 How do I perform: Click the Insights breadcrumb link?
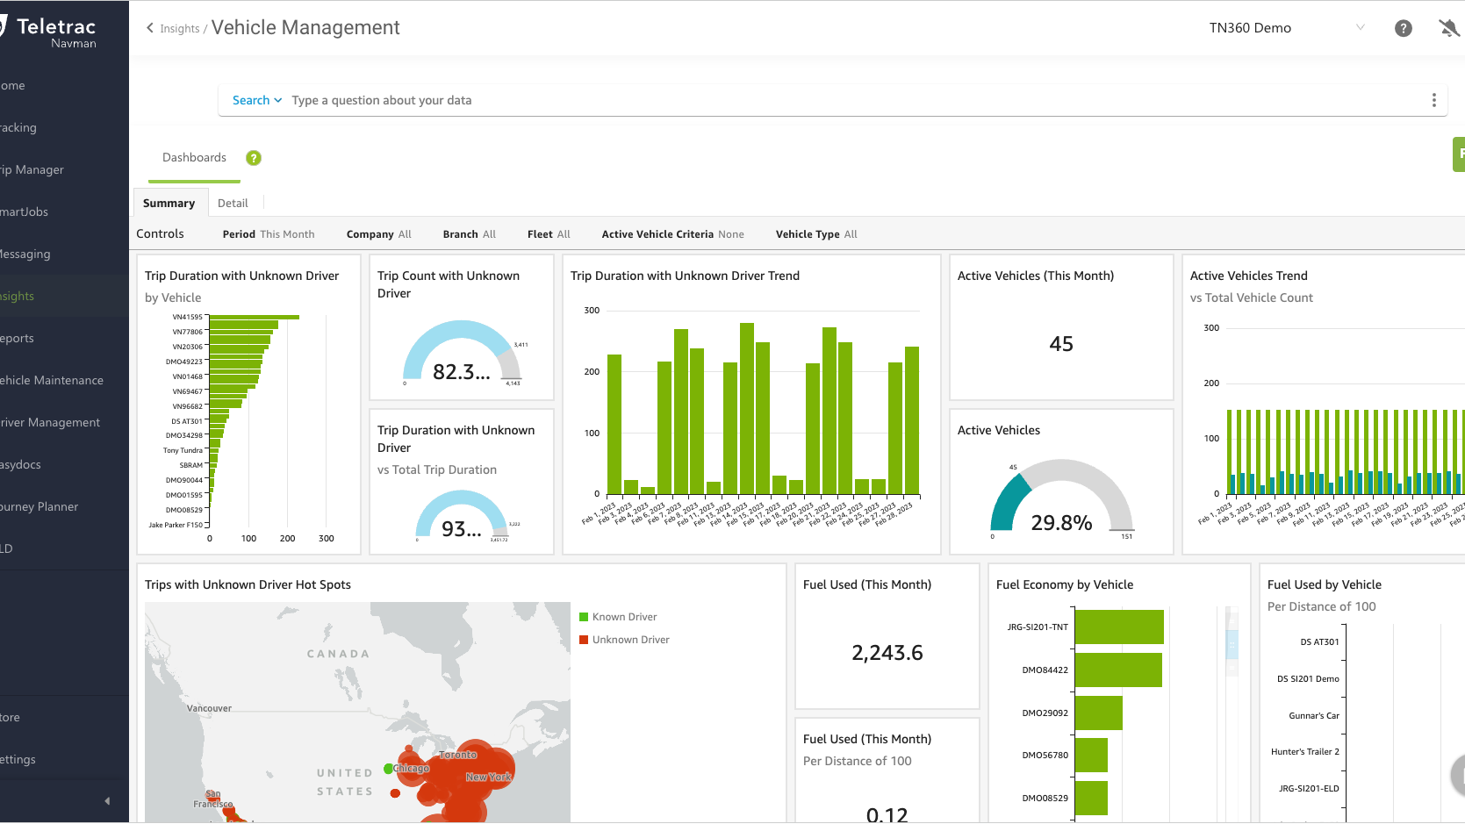(178, 28)
